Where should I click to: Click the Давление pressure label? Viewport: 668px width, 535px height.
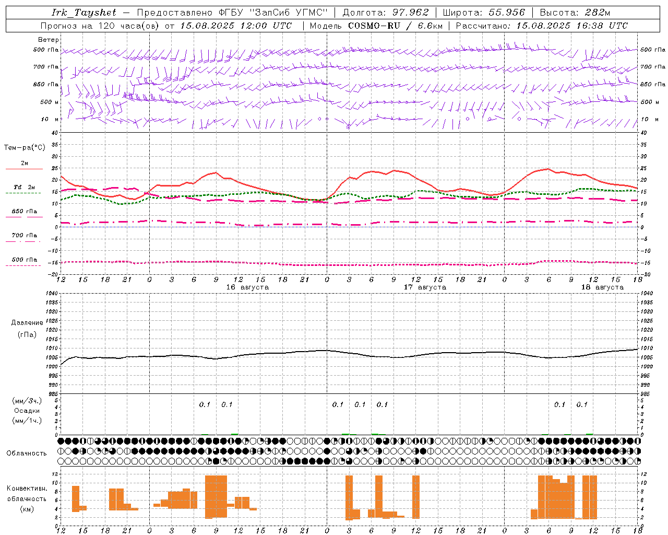[27, 323]
